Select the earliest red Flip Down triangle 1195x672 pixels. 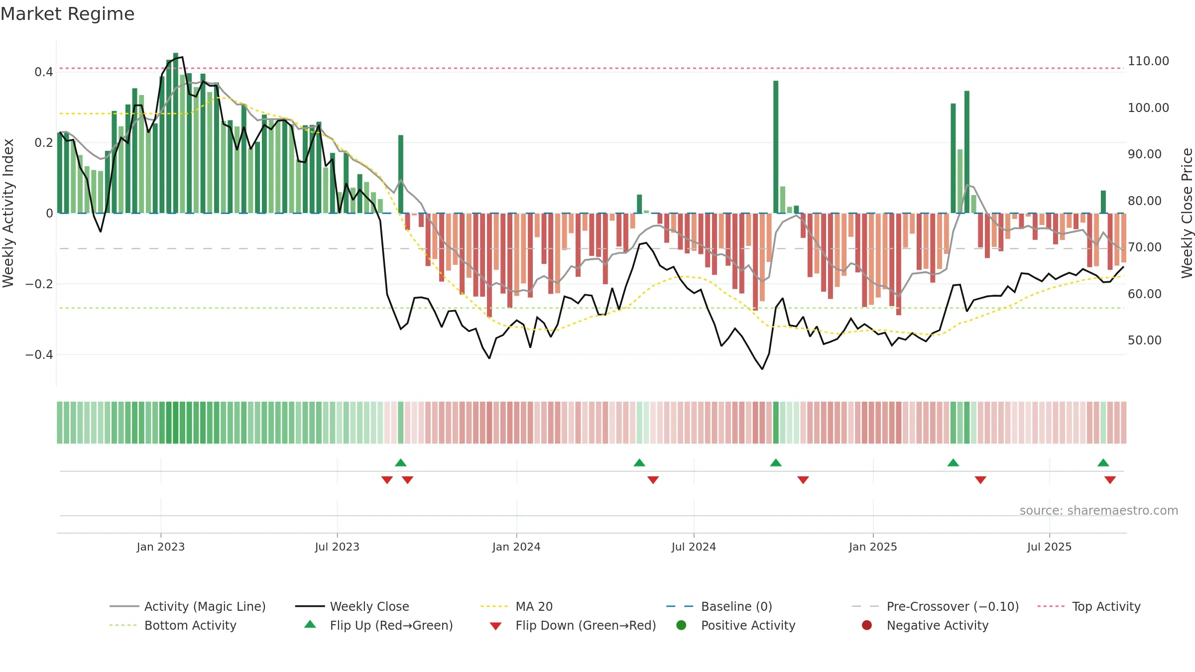[x=387, y=480]
